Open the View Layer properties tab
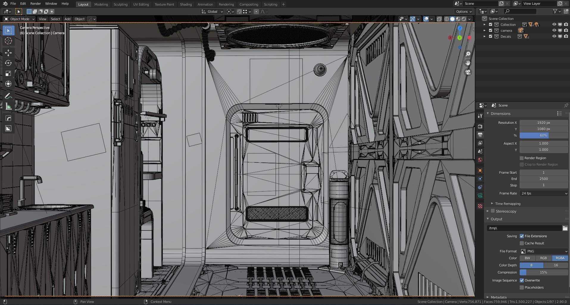 click(480, 143)
